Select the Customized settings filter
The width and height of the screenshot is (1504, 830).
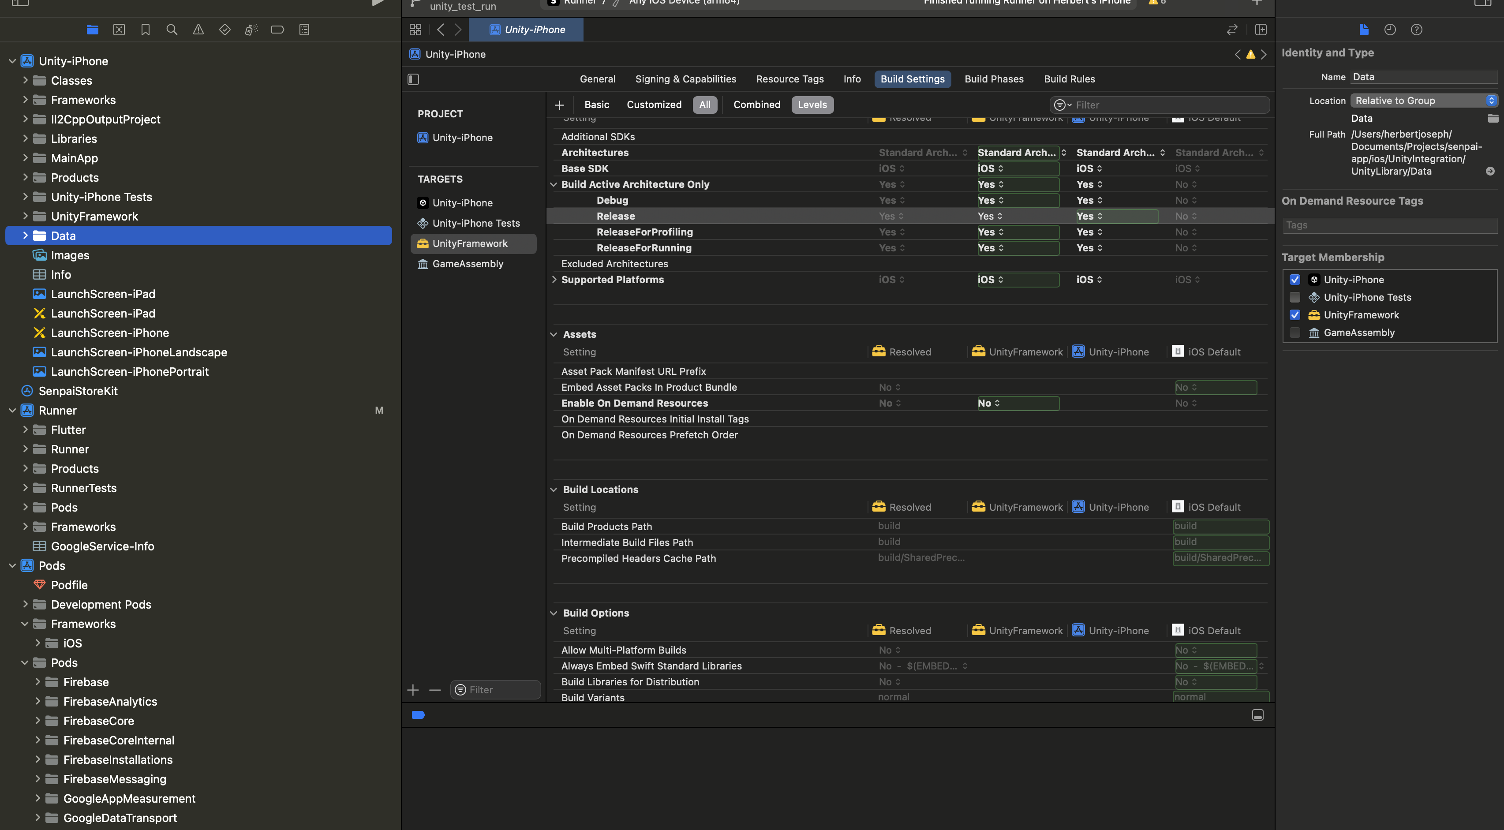coord(654,105)
